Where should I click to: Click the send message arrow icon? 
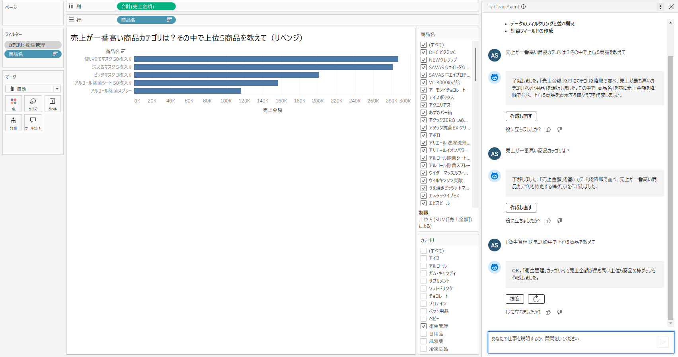(x=663, y=342)
